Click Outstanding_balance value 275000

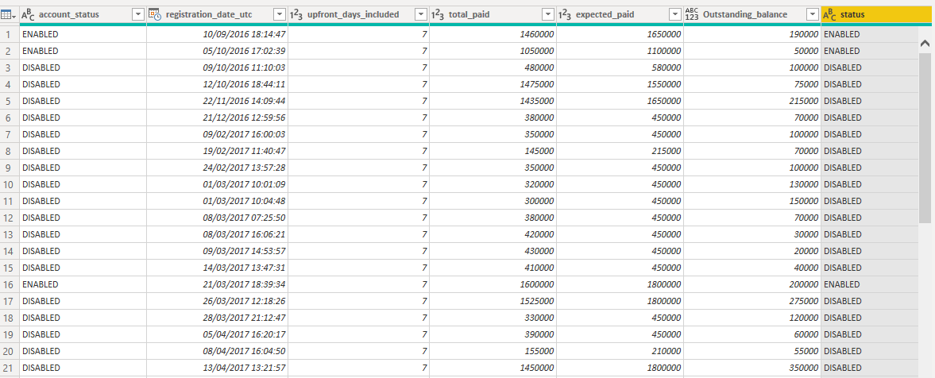[x=802, y=301]
